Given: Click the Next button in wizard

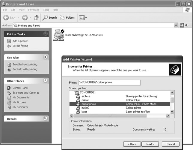Looking at the screenshot, I should click(150, 144).
